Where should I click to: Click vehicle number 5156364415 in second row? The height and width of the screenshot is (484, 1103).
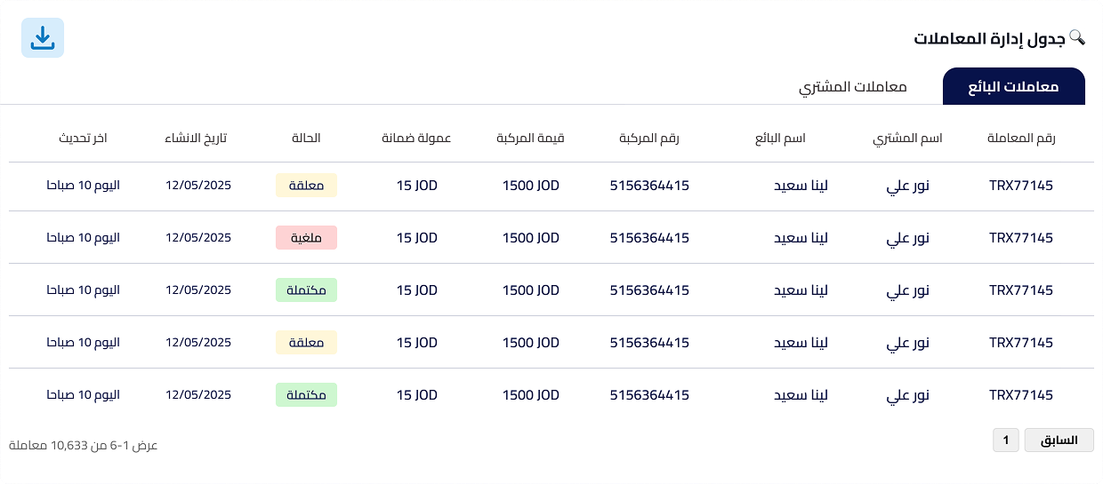point(649,238)
